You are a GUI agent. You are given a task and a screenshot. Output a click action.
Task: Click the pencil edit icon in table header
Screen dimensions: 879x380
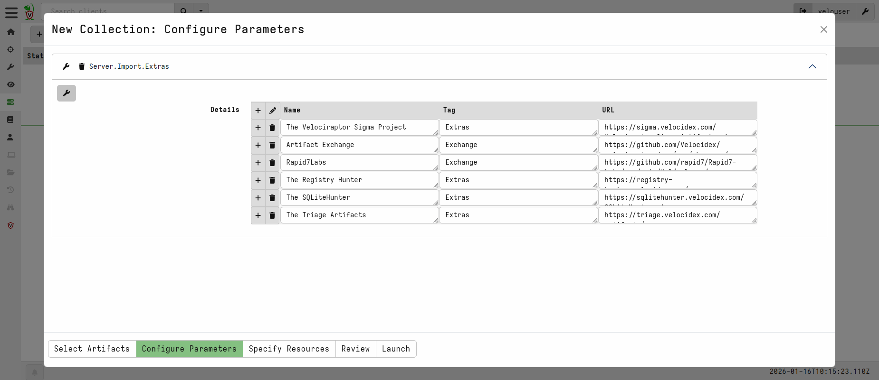tap(273, 111)
